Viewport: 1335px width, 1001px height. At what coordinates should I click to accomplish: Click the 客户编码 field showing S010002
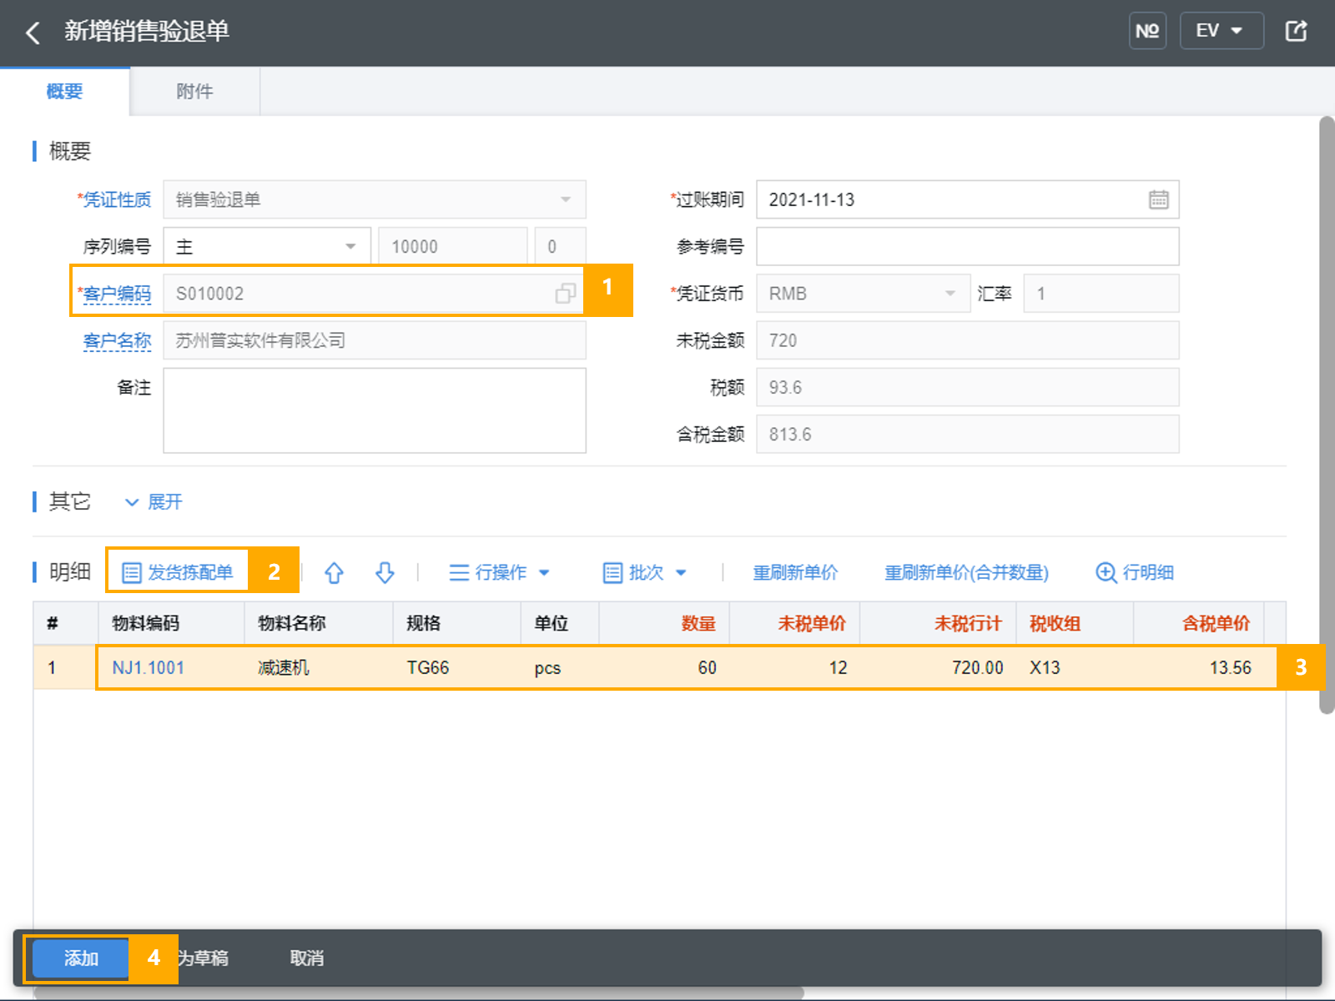(x=375, y=294)
